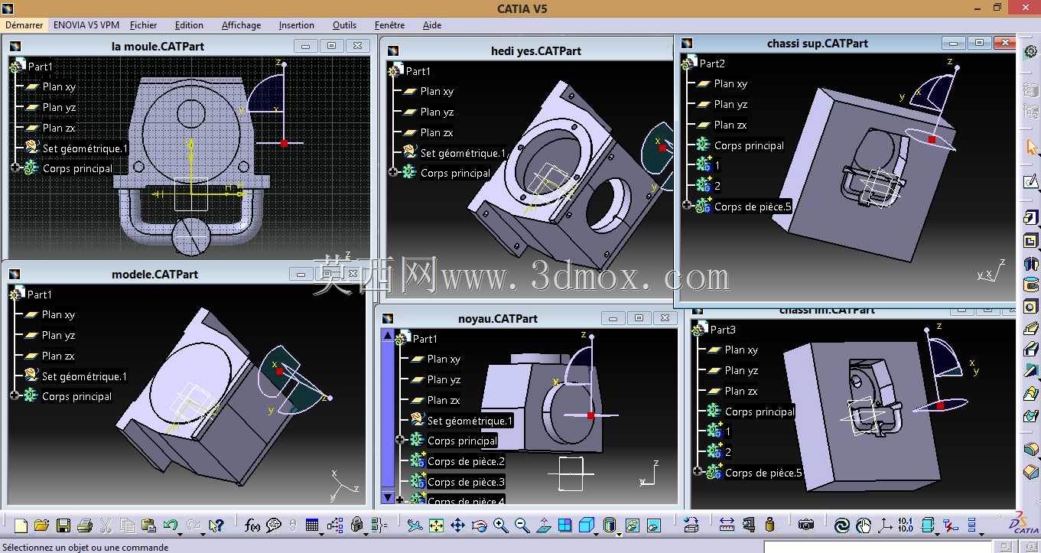Open the Affichage menu
Image resolution: width=1041 pixels, height=553 pixels.
241,25
